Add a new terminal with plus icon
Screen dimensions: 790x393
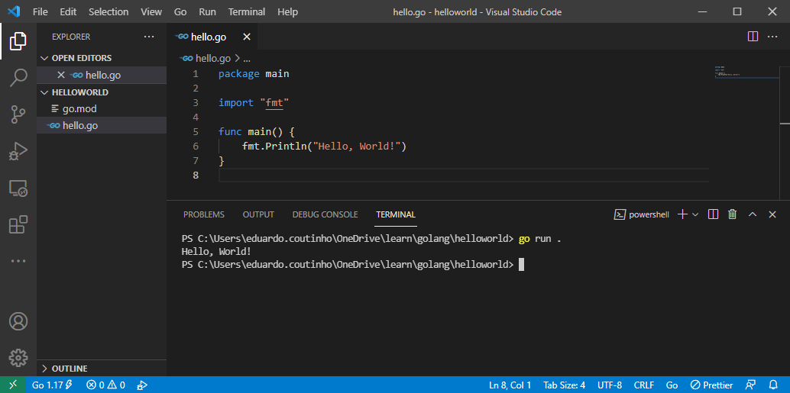(x=682, y=214)
